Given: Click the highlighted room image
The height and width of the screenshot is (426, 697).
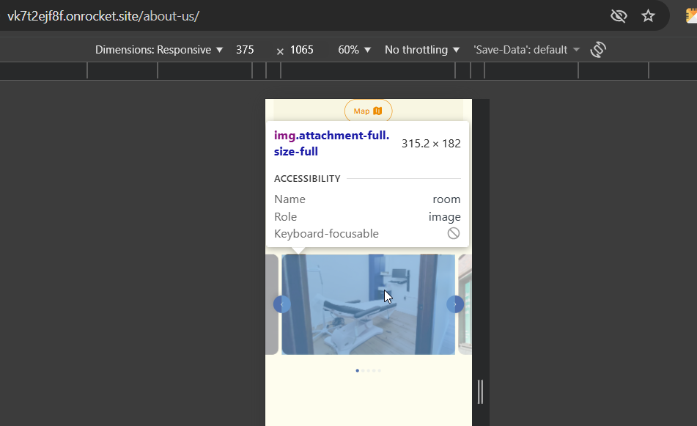Looking at the screenshot, I should click(x=368, y=304).
